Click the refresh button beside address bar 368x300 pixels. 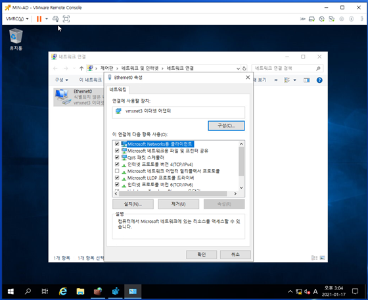(244, 68)
